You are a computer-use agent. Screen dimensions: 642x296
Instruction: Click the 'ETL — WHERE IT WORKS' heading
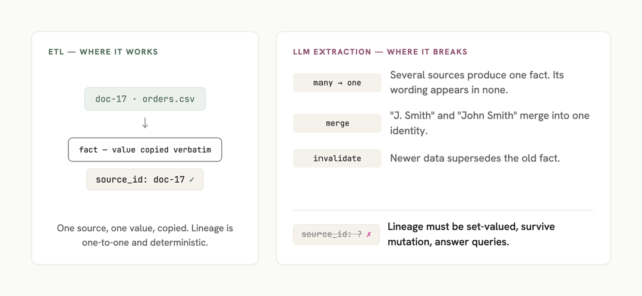coord(103,52)
